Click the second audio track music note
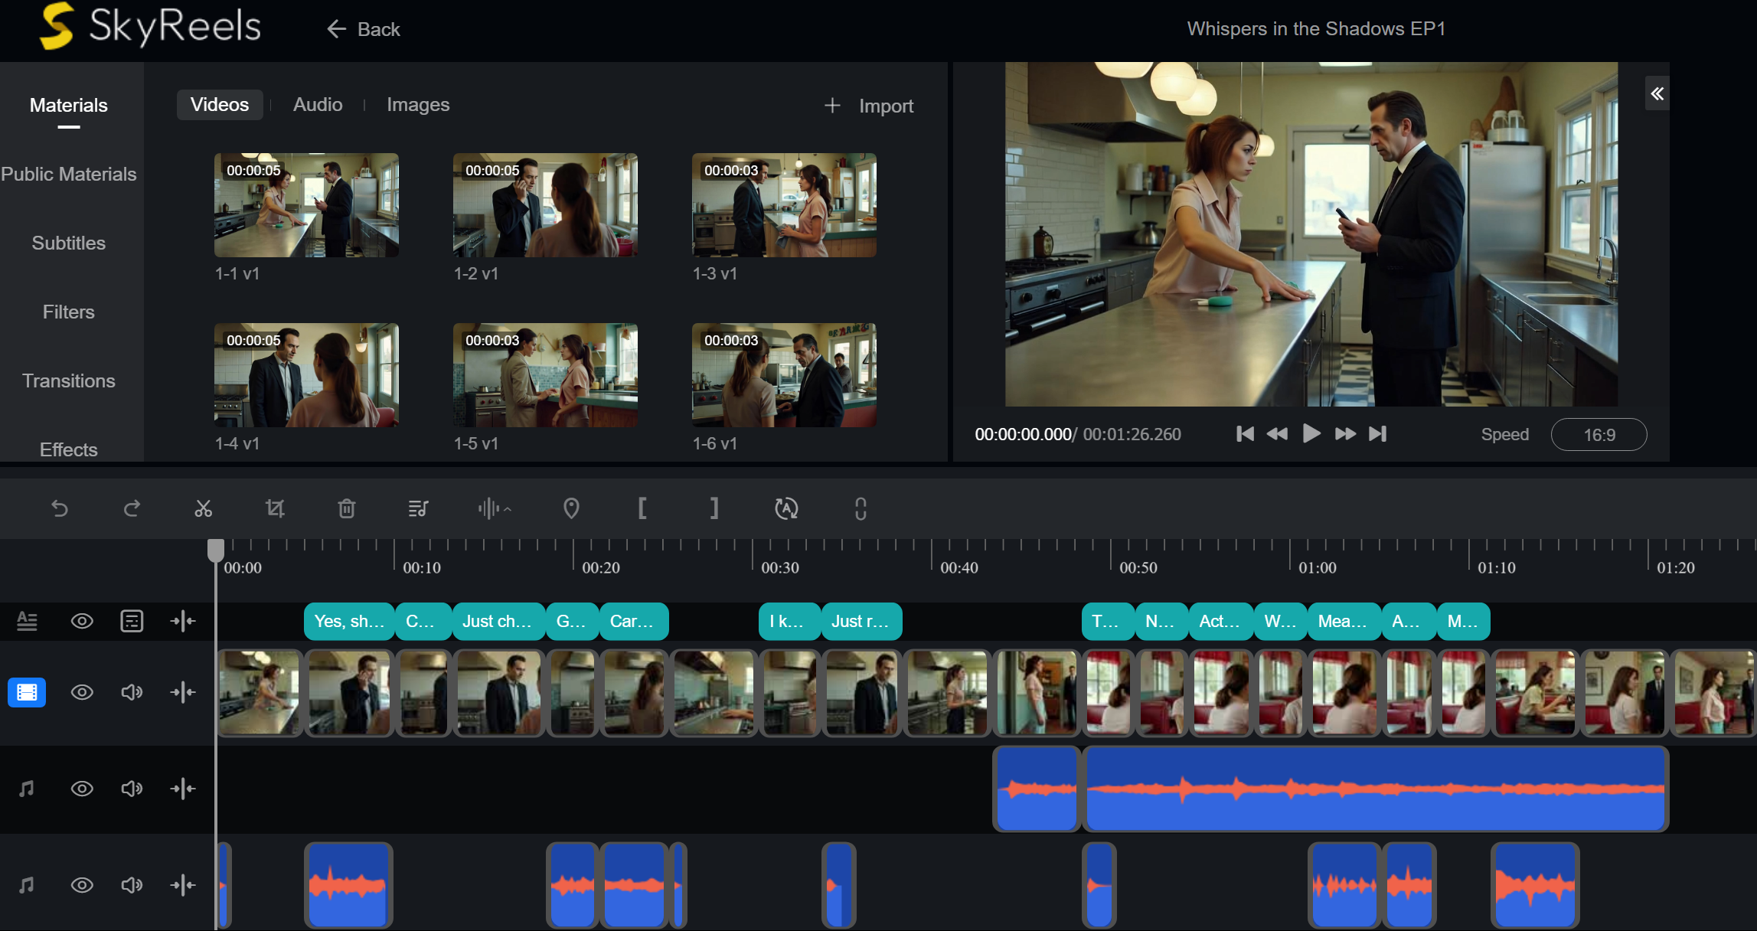Image resolution: width=1757 pixels, height=931 pixels. point(27,885)
